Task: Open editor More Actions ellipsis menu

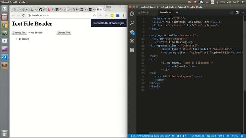Action: pos(243,13)
